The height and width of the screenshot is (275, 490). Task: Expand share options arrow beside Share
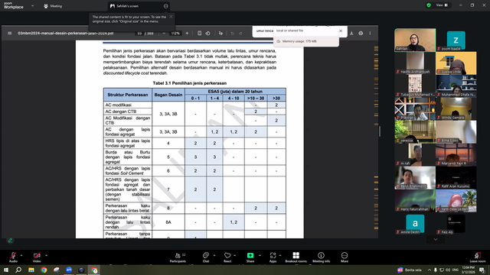coord(260,255)
